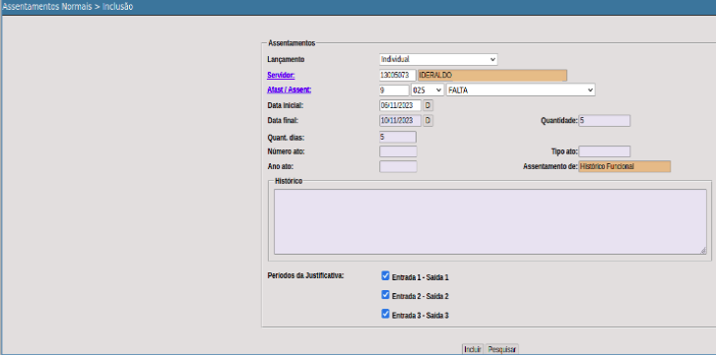Click the Ano ato input
716x355 pixels.
point(398,166)
